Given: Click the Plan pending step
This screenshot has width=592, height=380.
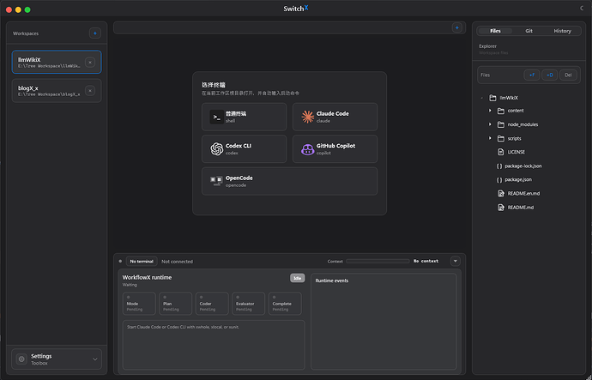Looking at the screenshot, I should (x=176, y=304).
